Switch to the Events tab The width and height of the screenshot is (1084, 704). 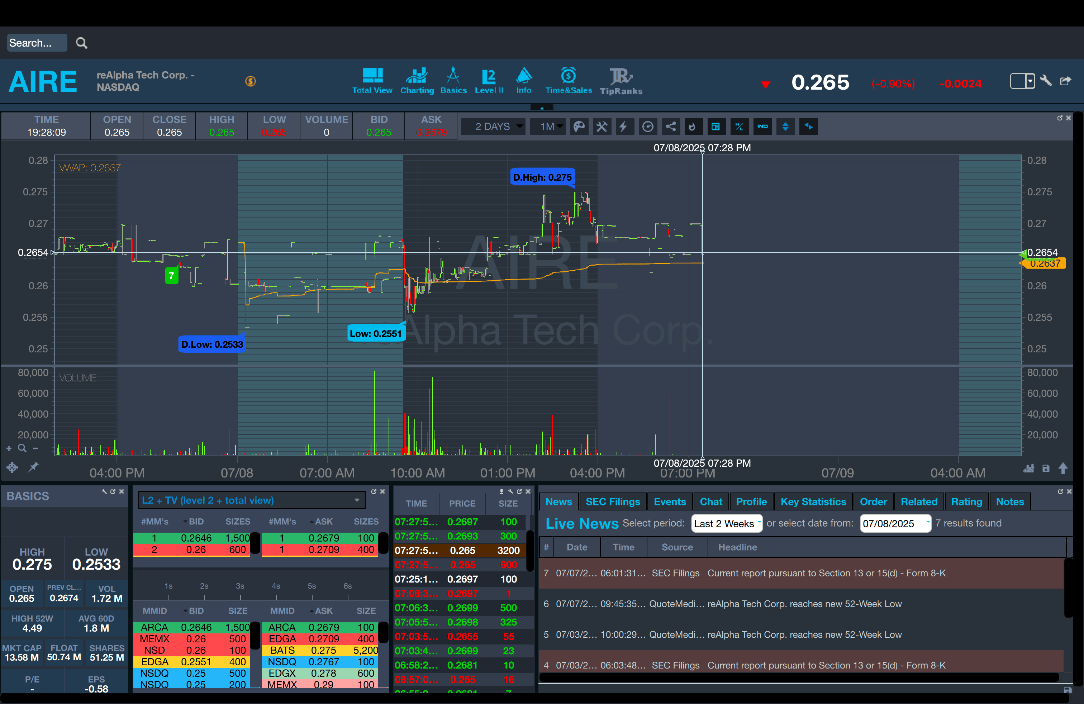click(x=670, y=501)
